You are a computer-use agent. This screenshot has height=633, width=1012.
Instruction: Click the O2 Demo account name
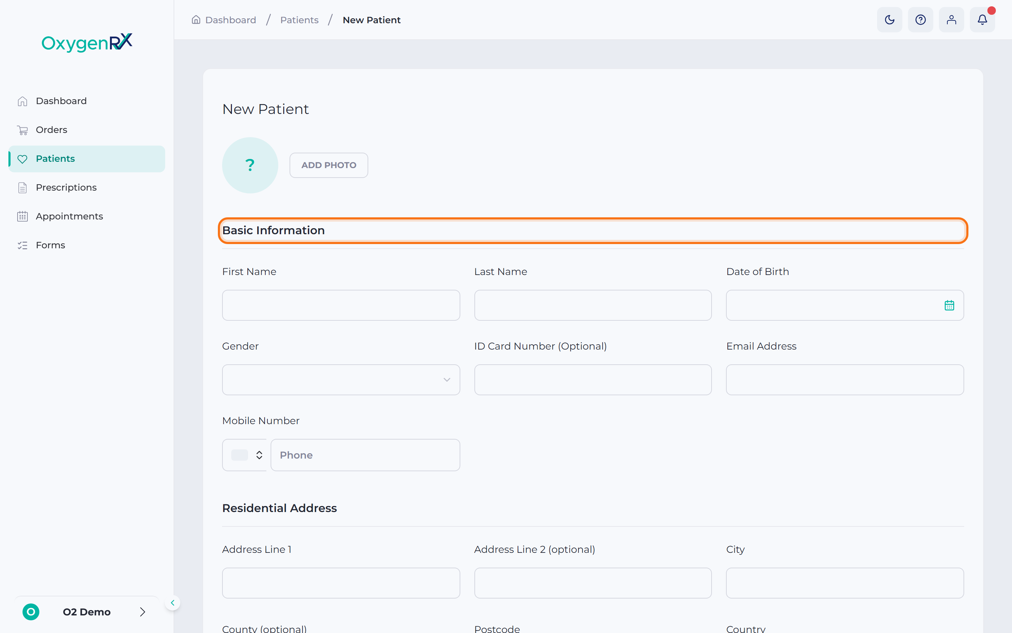[86, 612]
